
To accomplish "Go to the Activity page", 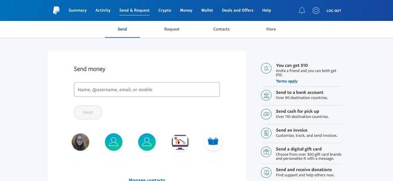I will coord(103,10).
